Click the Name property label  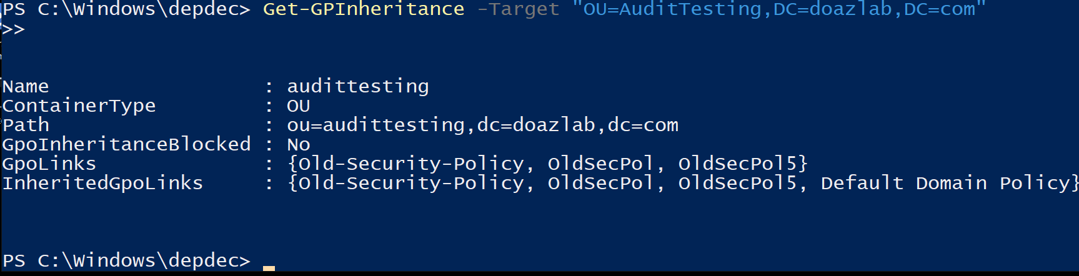point(26,86)
